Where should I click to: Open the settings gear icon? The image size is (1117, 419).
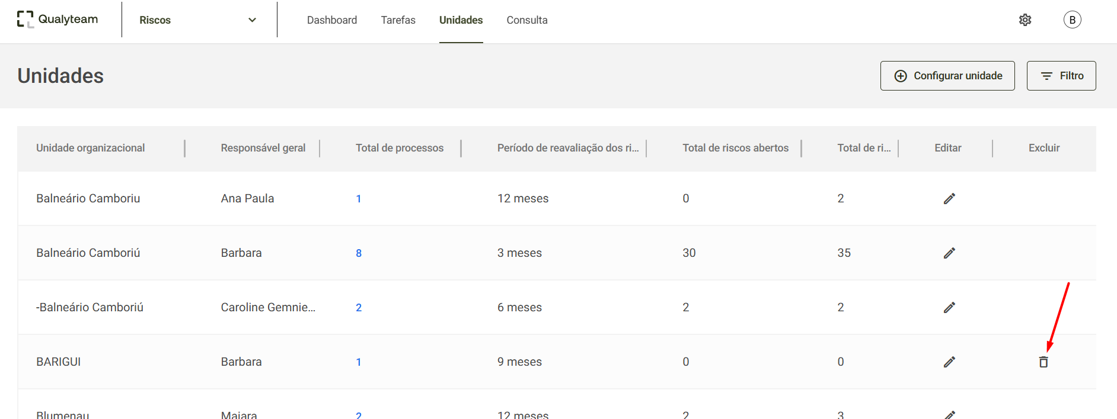(1025, 20)
